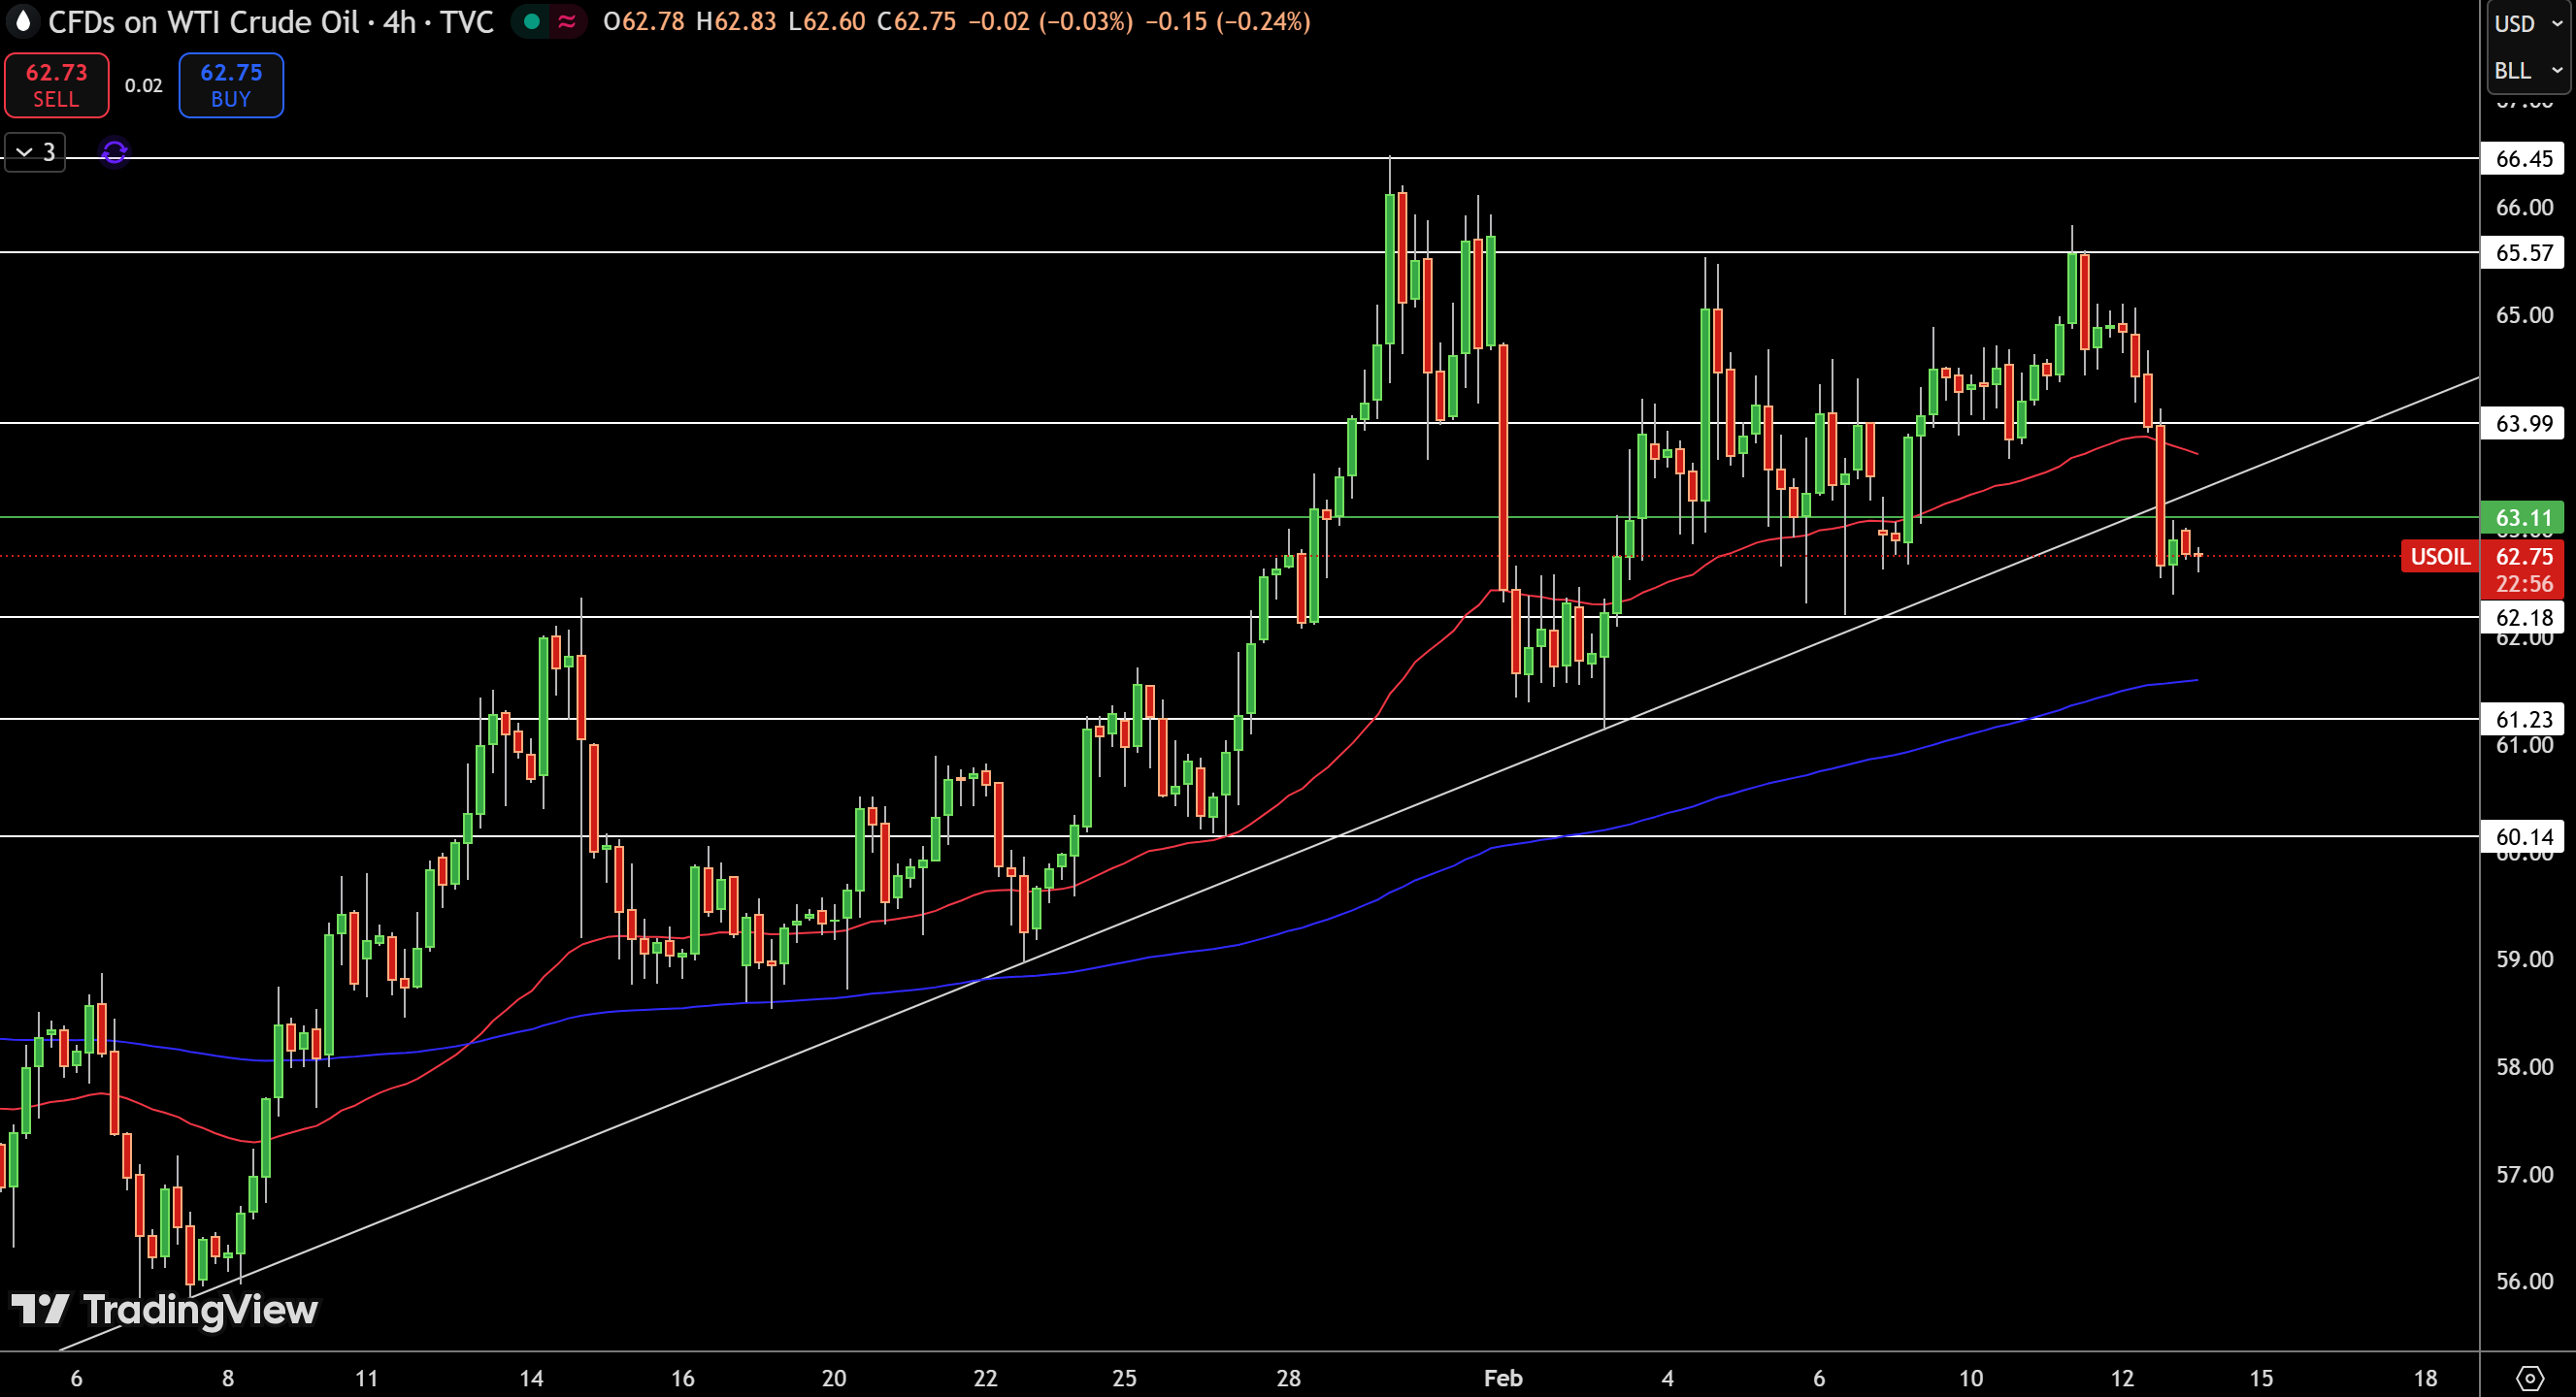The height and width of the screenshot is (1397, 2576).
Task: Expand the collapsed indicators legend showing 3
Action: point(35,152)
